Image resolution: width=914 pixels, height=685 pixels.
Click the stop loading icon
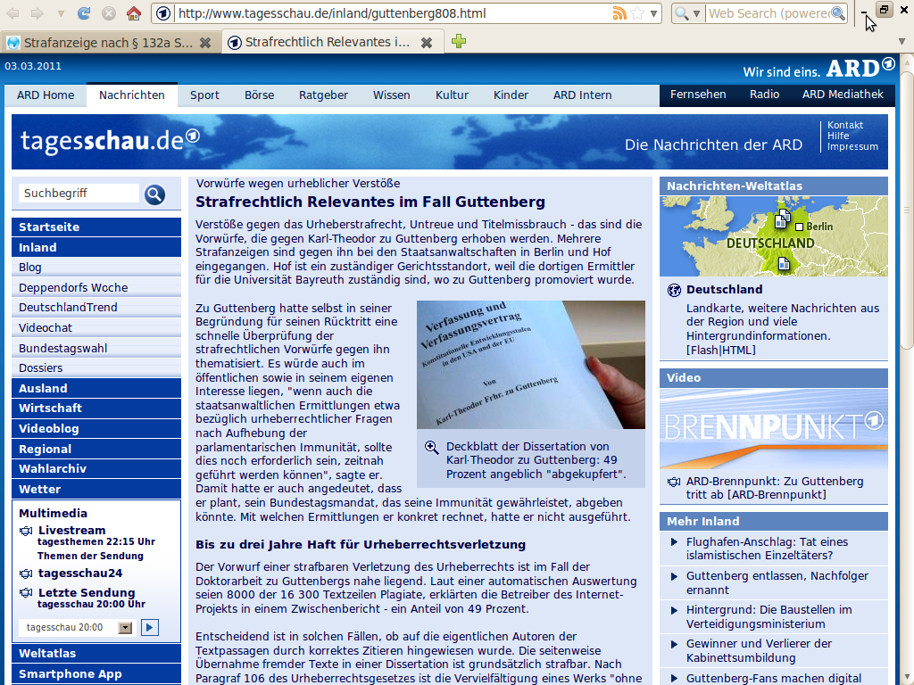pyautogui.click(x=109, y=13)
